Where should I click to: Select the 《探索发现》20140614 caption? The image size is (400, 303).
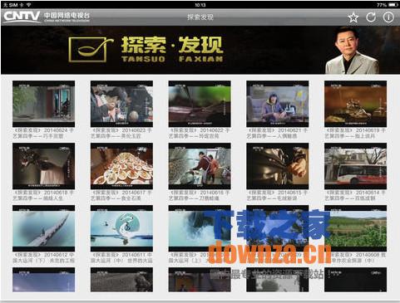[356, 195]
